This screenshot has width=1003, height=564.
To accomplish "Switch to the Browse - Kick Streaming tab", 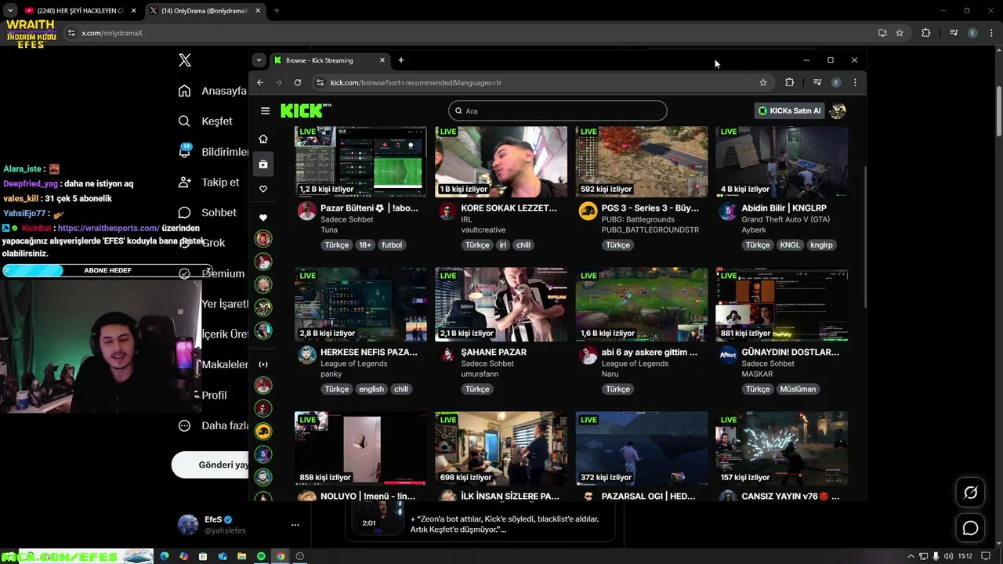I will click(x=330, y=60).
